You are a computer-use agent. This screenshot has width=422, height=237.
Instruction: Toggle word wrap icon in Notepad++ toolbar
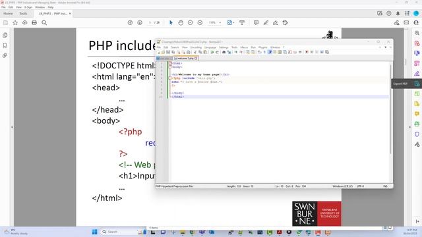(259, 52)
